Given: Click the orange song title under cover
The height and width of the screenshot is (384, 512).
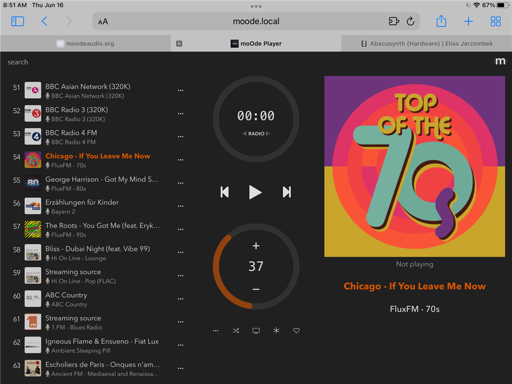Looking at the screenshot, I should [414, 286].
